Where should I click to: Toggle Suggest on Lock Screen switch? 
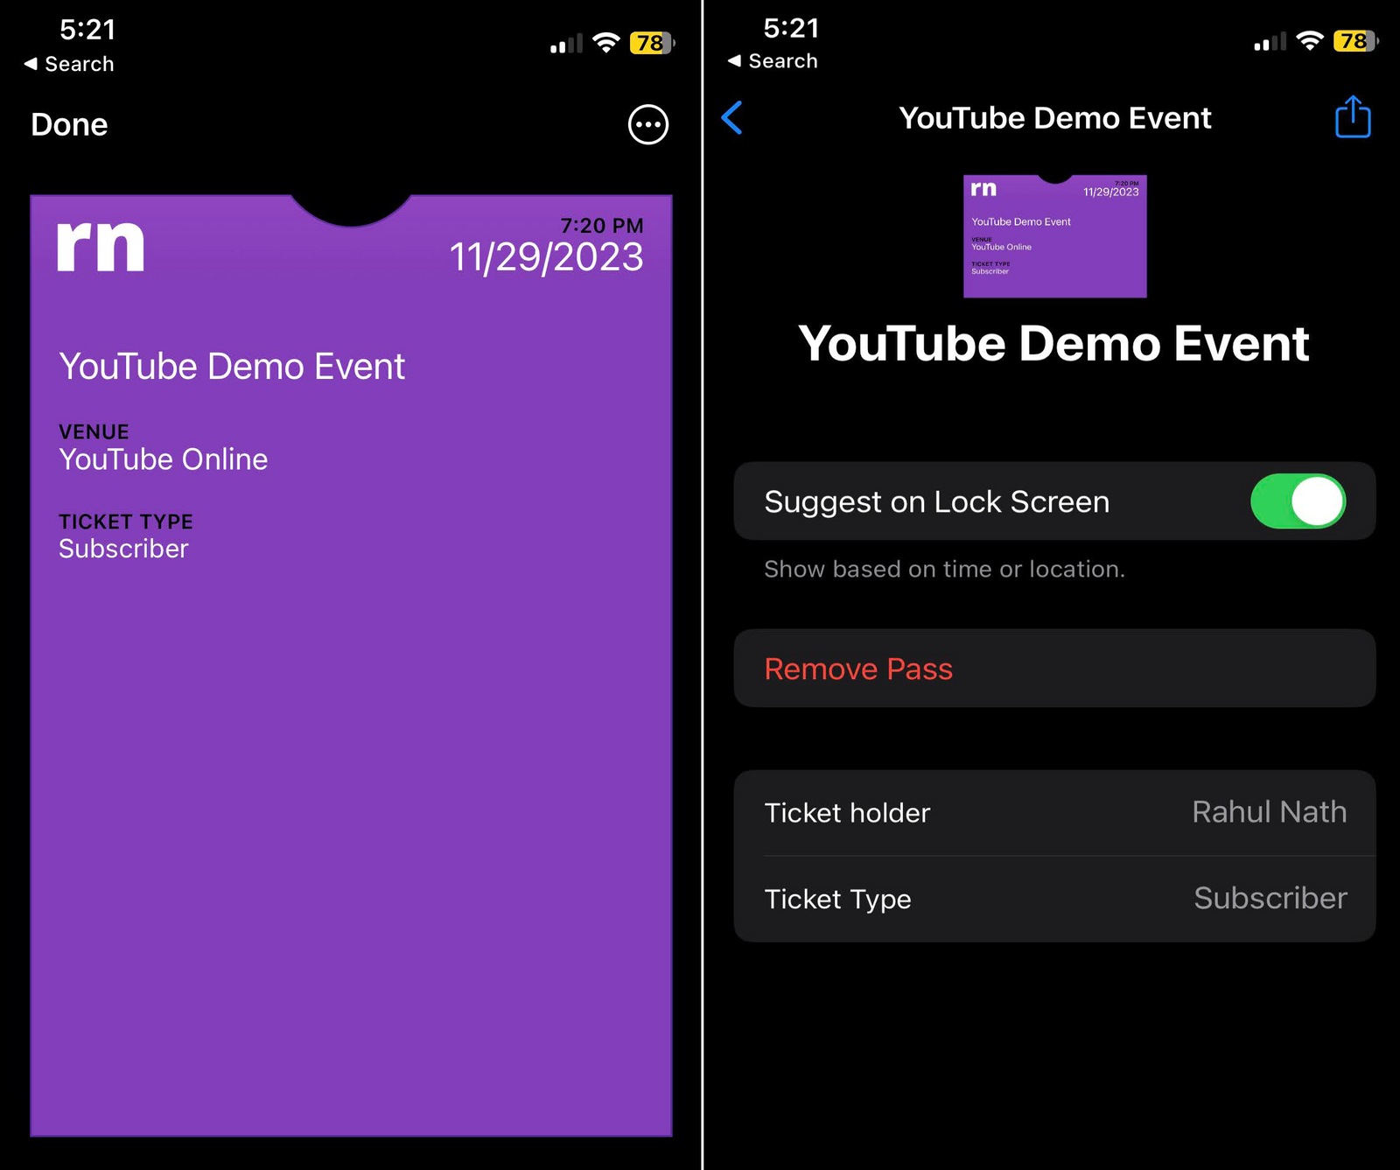[1298, 501]
